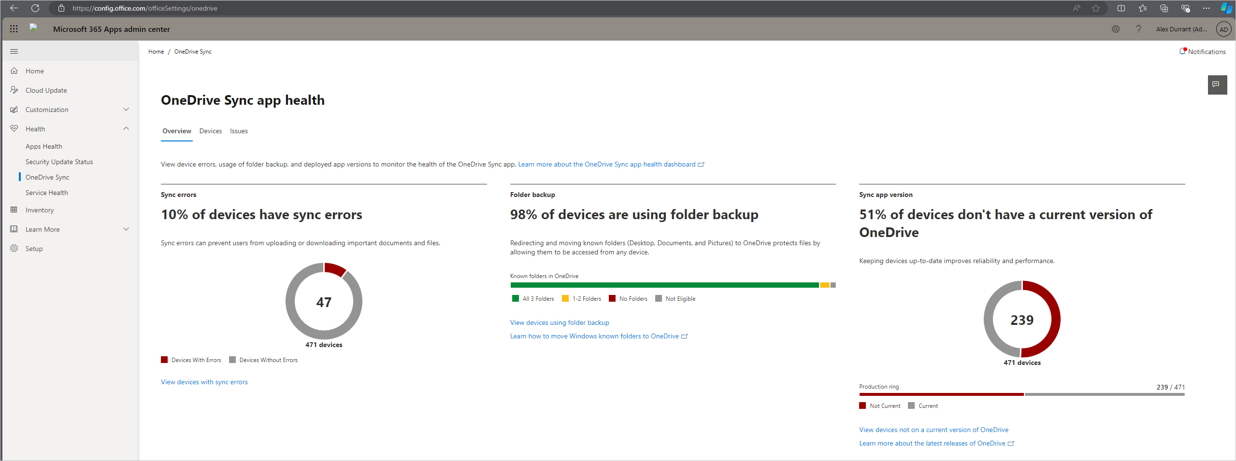
Task: Collapse the Health section chevron
Action: click(126, 128)
